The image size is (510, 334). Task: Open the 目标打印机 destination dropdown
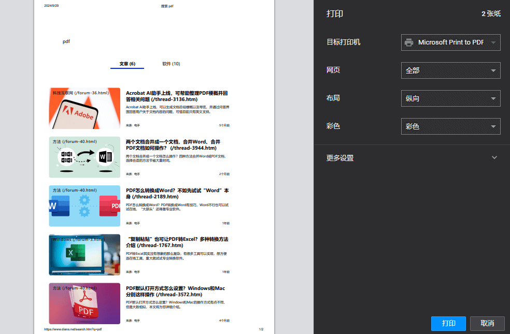(450, 42)
